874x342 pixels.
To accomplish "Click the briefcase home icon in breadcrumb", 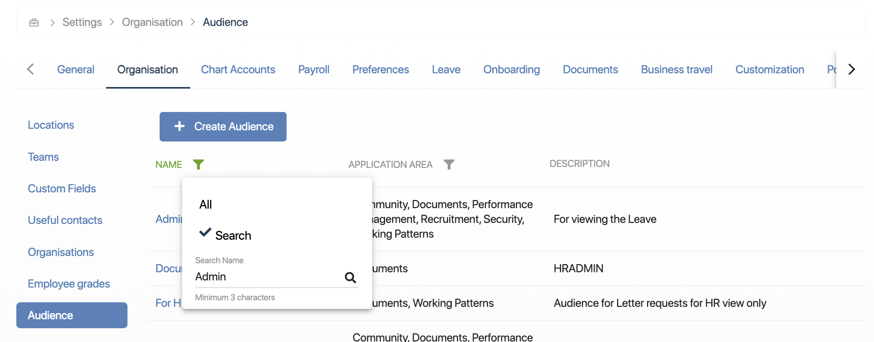I will pyautogui.click(x=34, y=22).
